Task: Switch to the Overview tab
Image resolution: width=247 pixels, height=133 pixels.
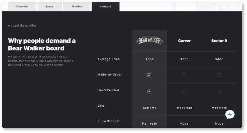Action: [x=22, y=6]
